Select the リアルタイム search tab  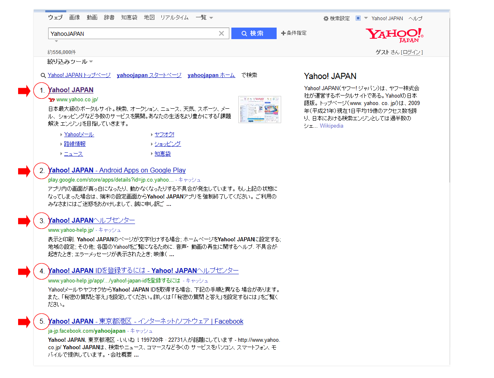pos(174,18)
